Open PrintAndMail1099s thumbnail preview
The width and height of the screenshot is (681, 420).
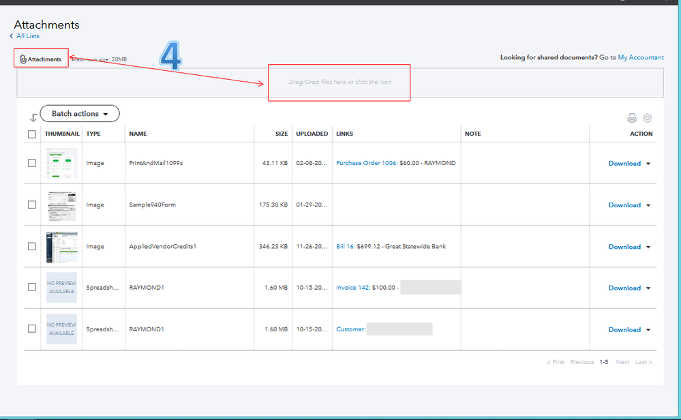coord(61,164)
